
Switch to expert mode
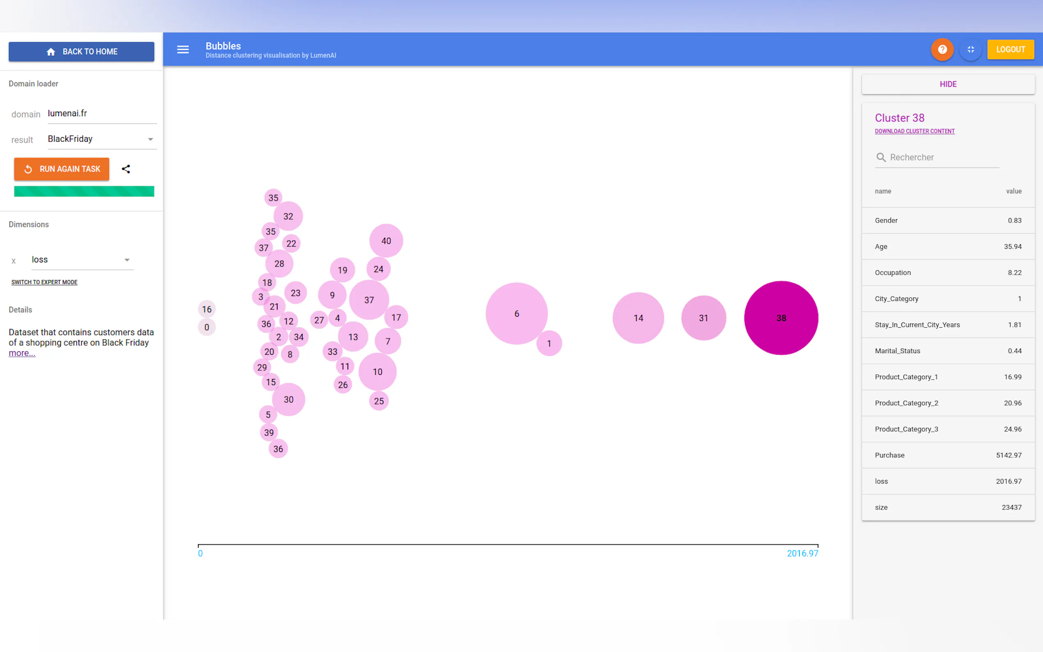(44, 282)
